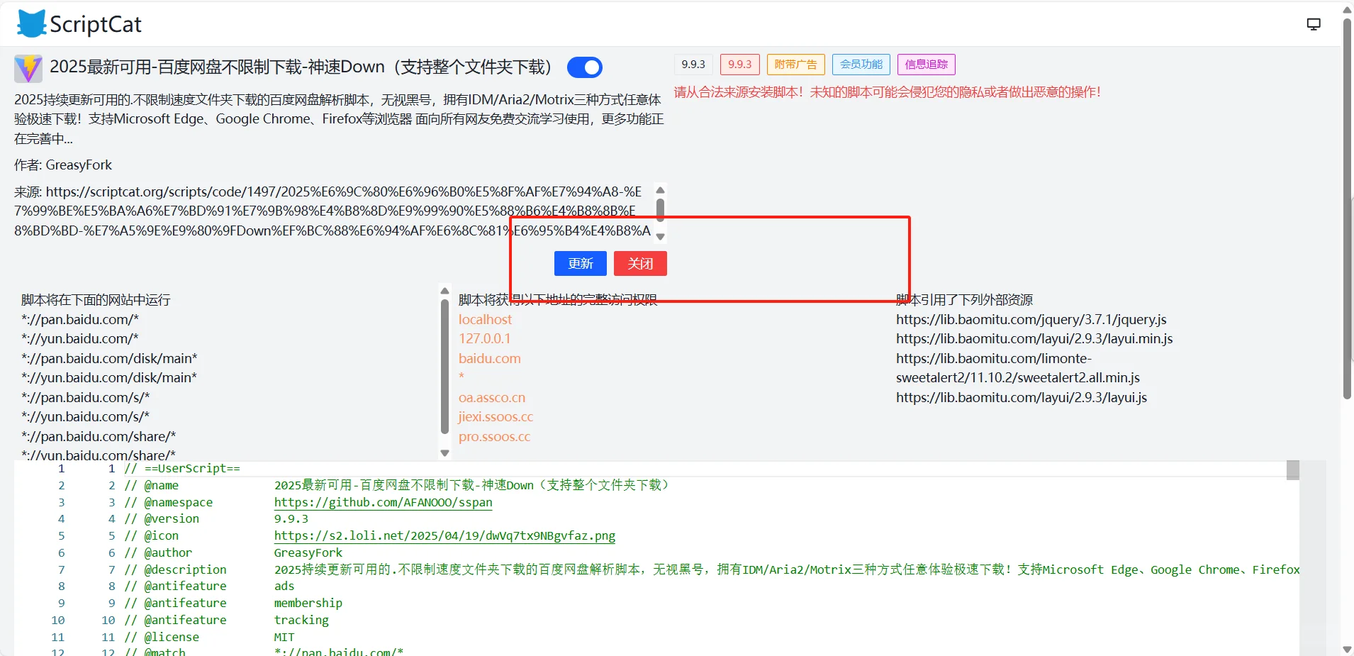Click the 信息追踪 tag
This screenshot has height=656, width=1354.
[x=927, y=65]
